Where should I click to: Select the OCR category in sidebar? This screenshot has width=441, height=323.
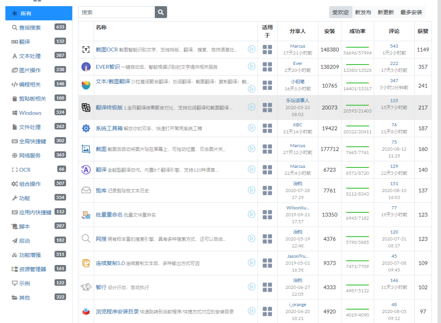(x=25, y=169)
